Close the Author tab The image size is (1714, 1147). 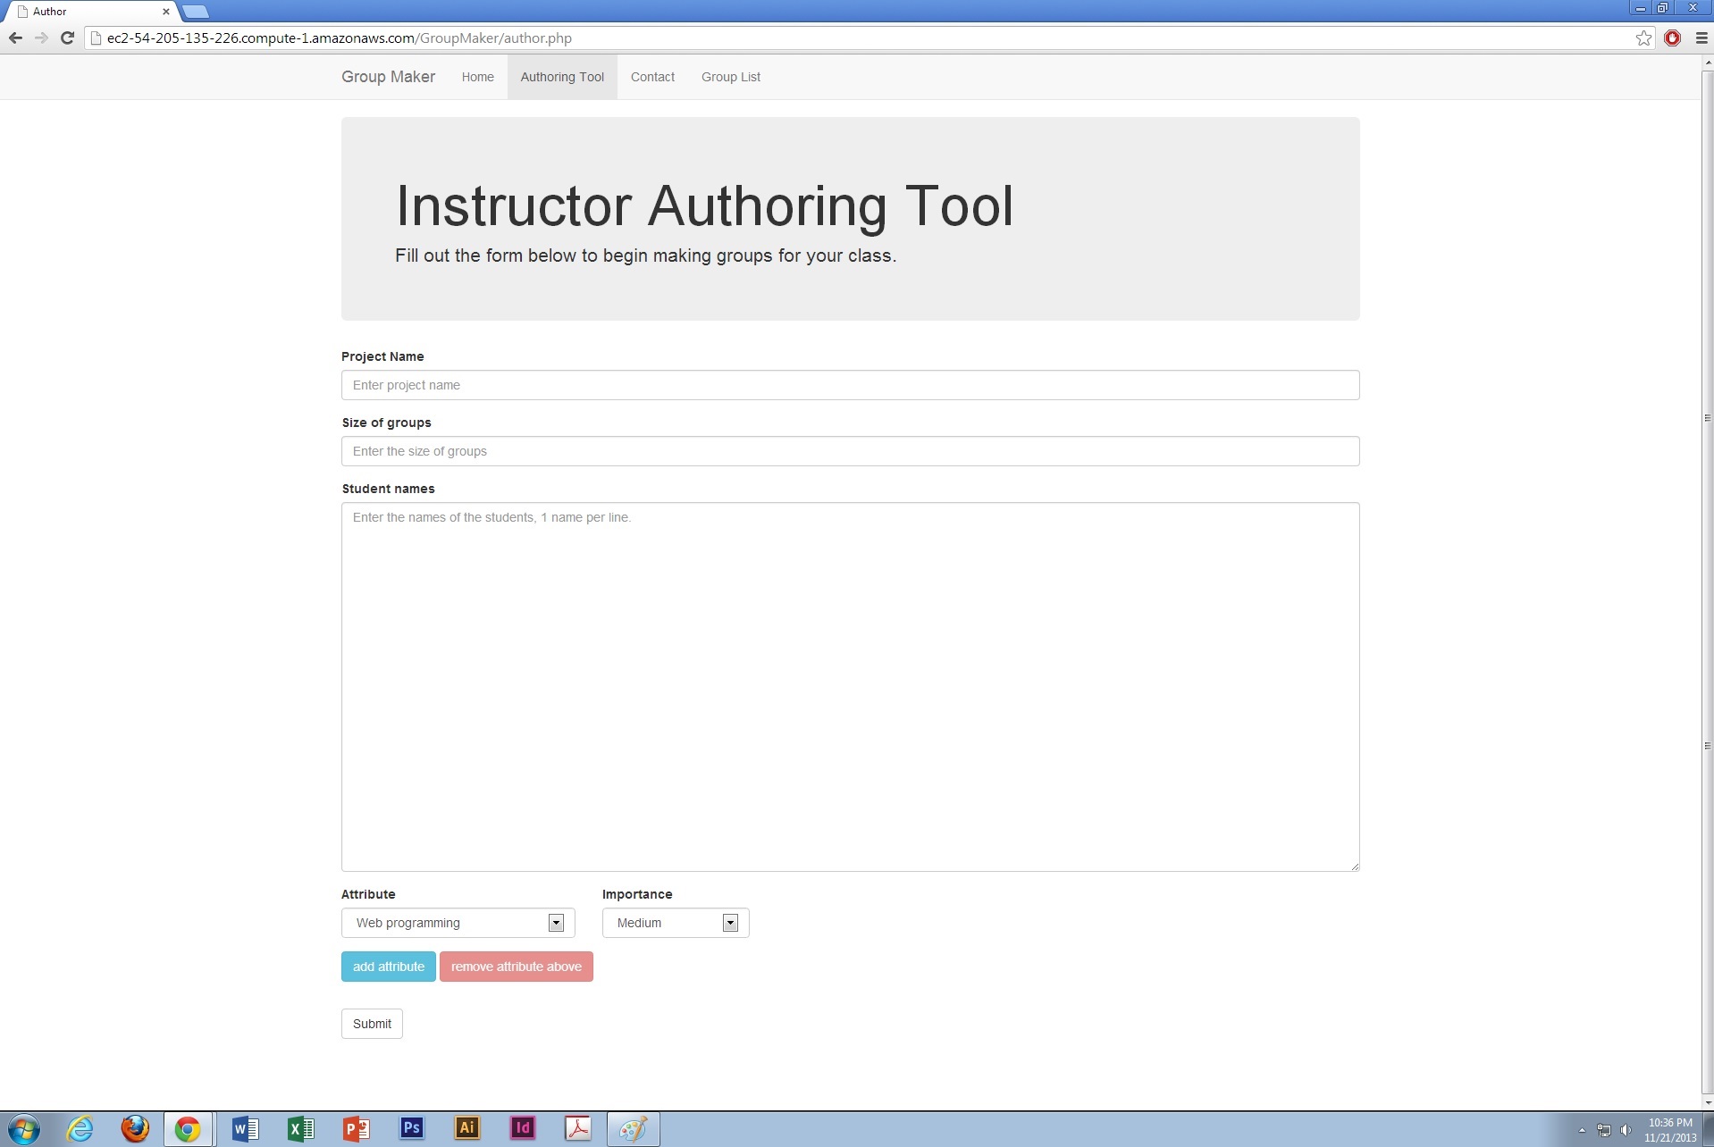click(165, 12)
